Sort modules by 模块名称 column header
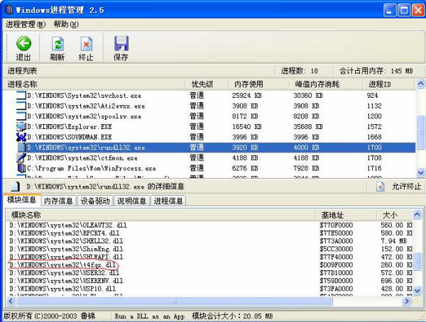Screen dimensions: 426x322 pos(160,215)
